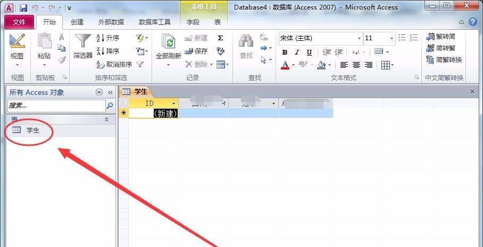Open the 所有 Access 对象 category dropdown
Screen dimensions: 483x247
tap(99, 92)
